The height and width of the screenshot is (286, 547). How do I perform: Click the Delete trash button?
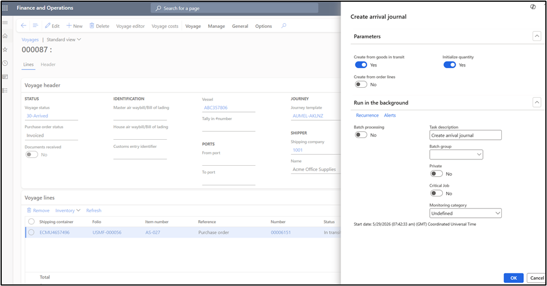pos(99,26)
